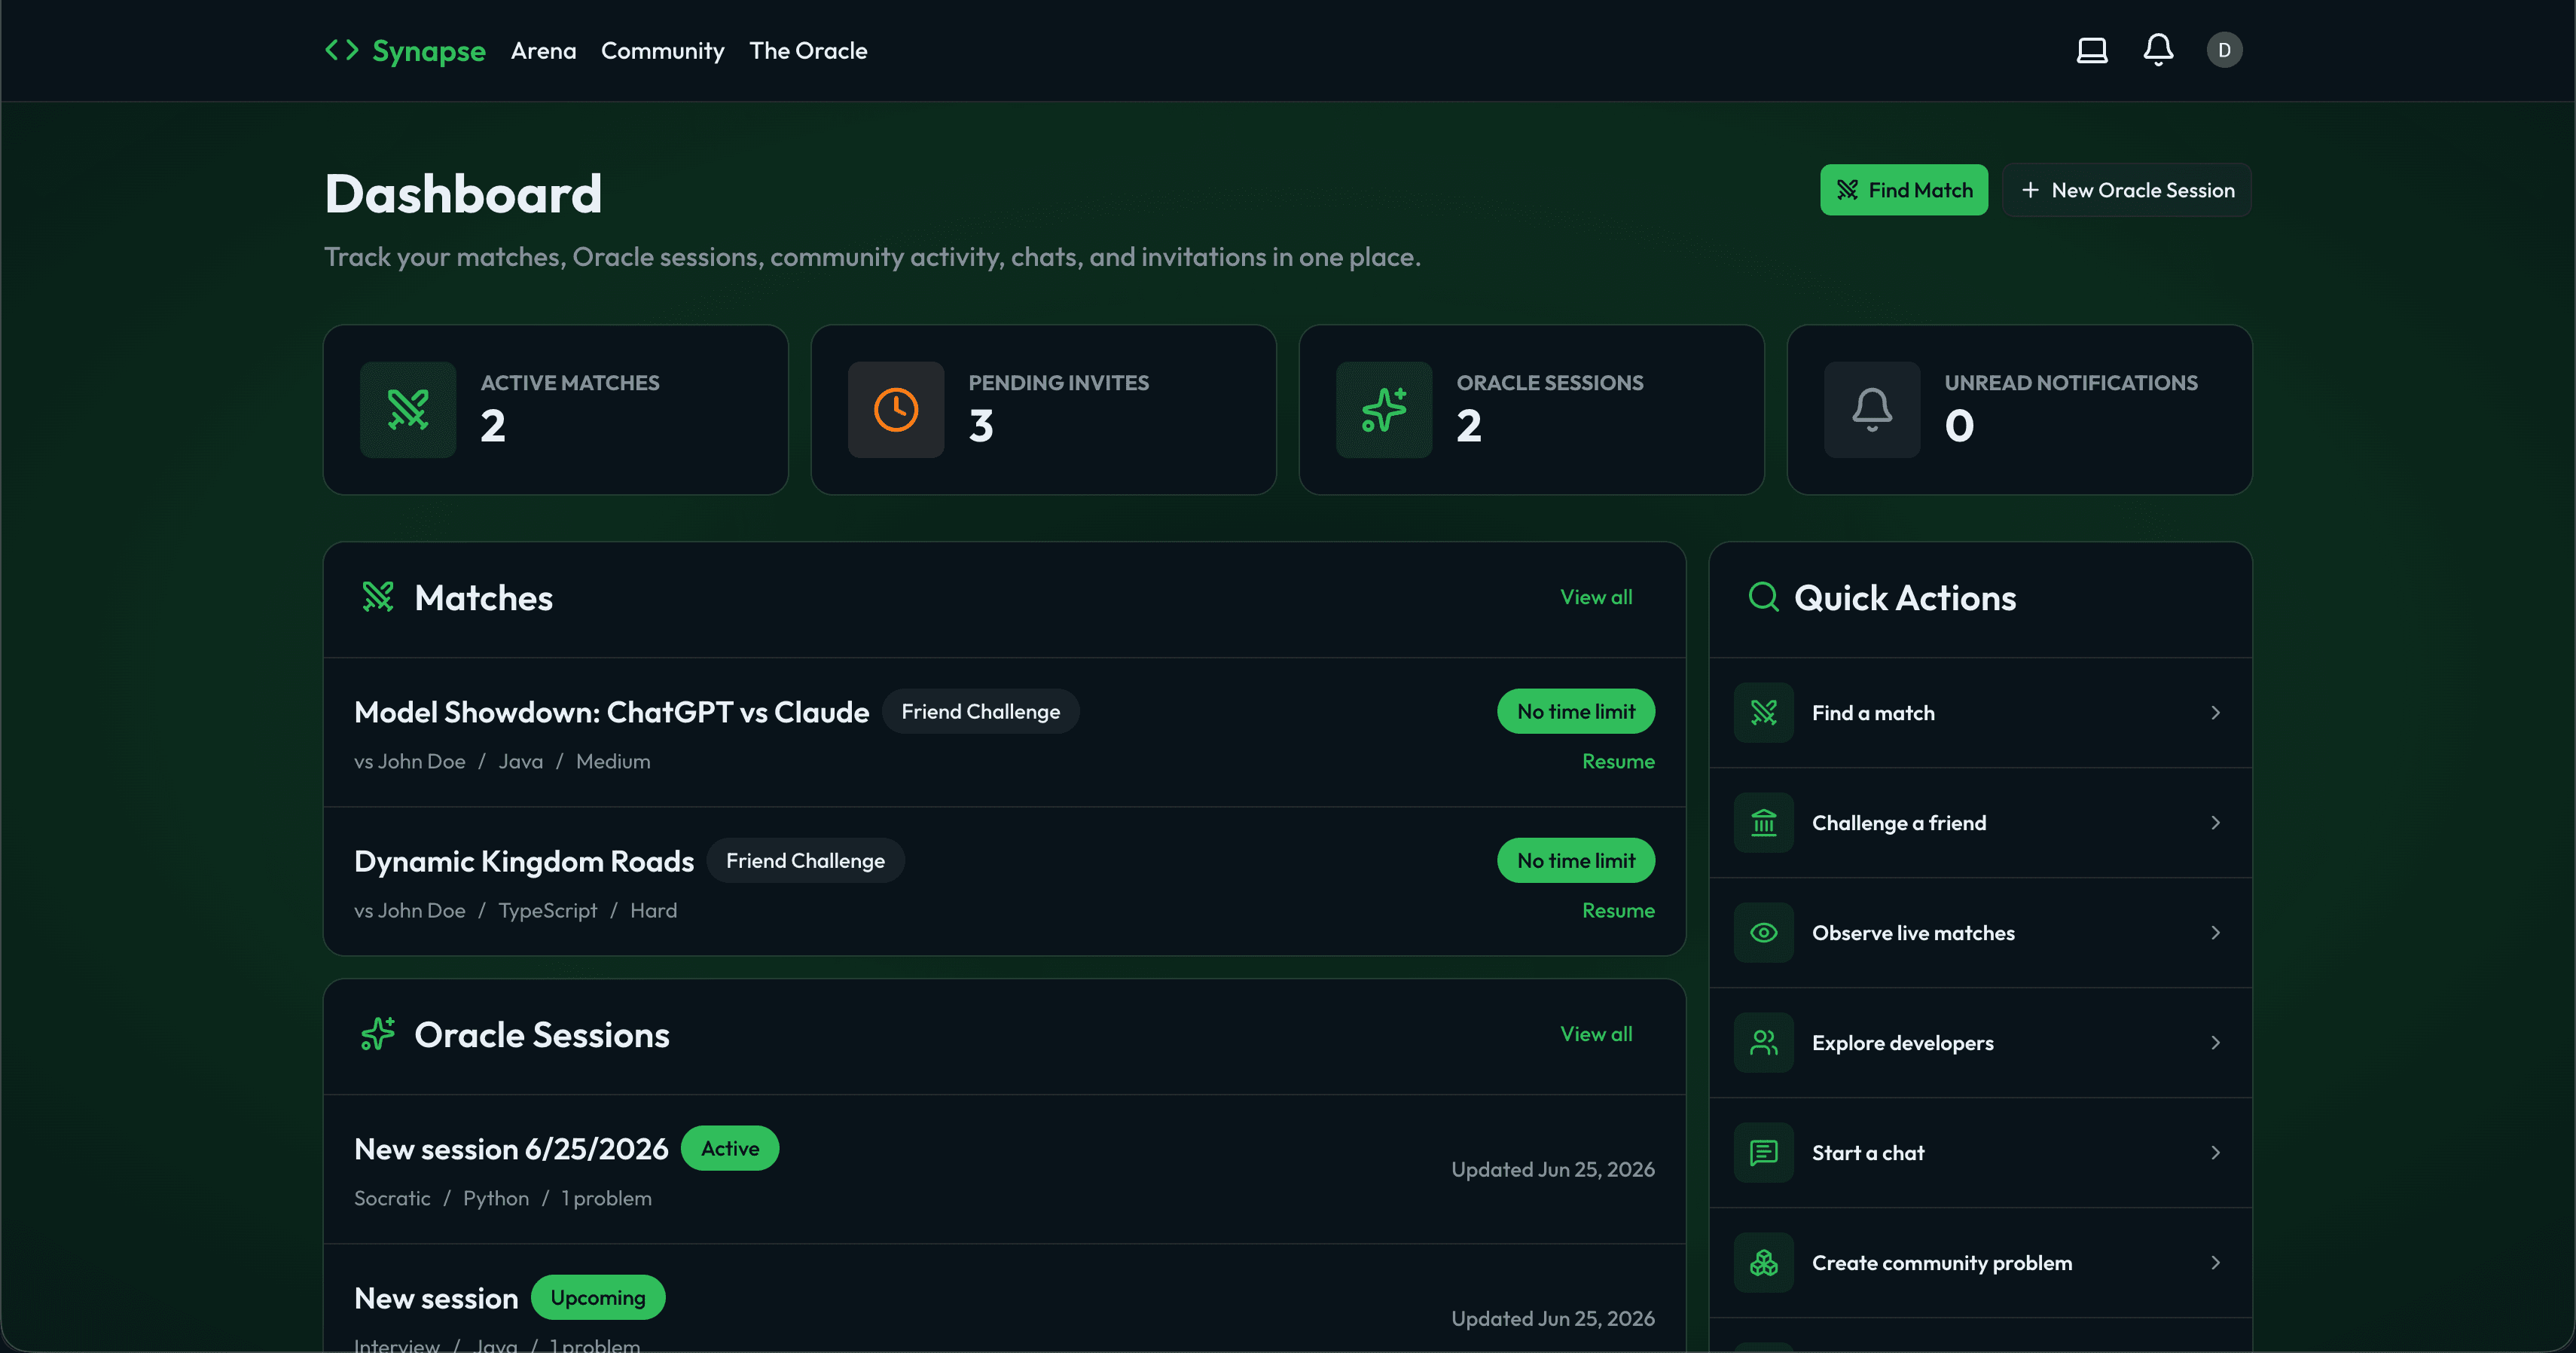This screenshot has height=1353, width=2576.
Task: Click the notification bell icon in header
Action: 2158,50
